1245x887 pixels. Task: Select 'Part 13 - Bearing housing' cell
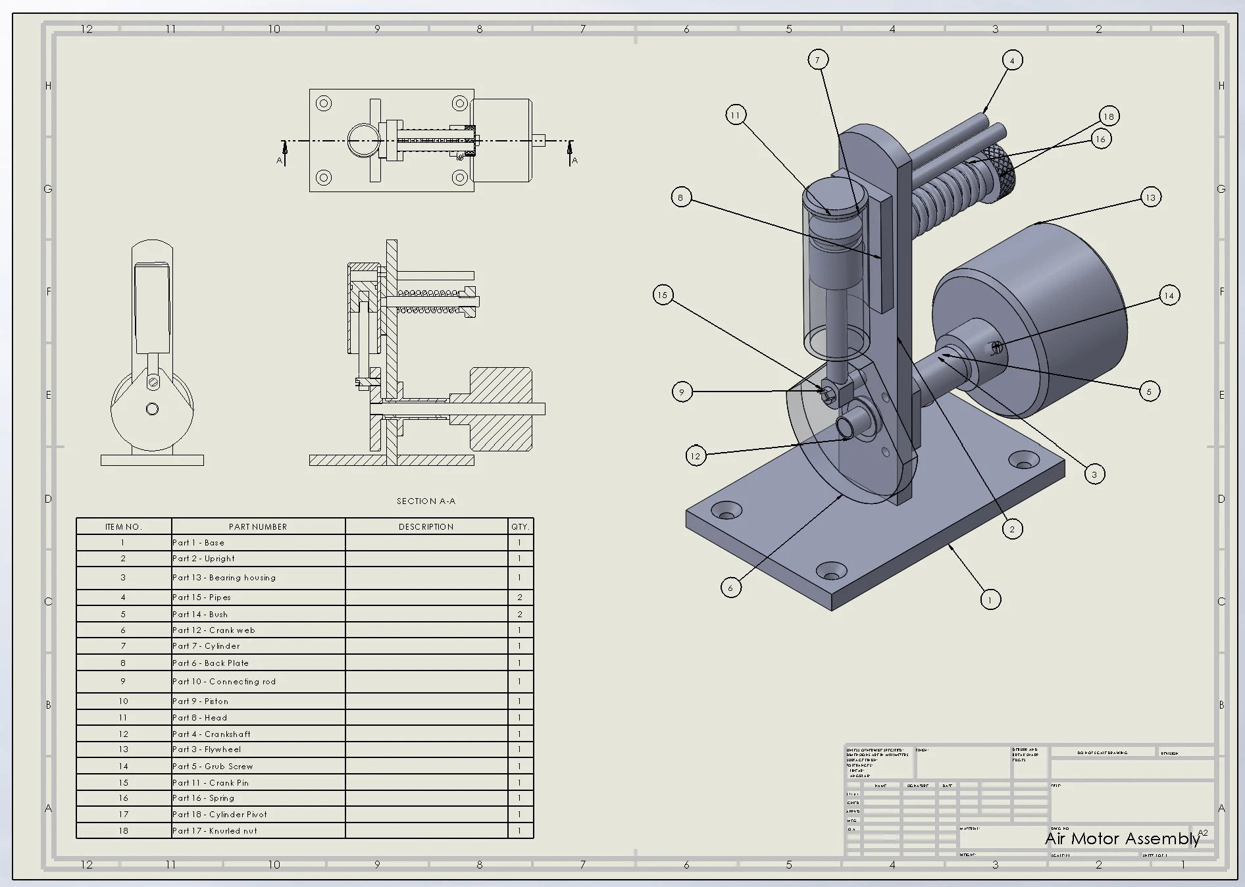tap(258, 578)
